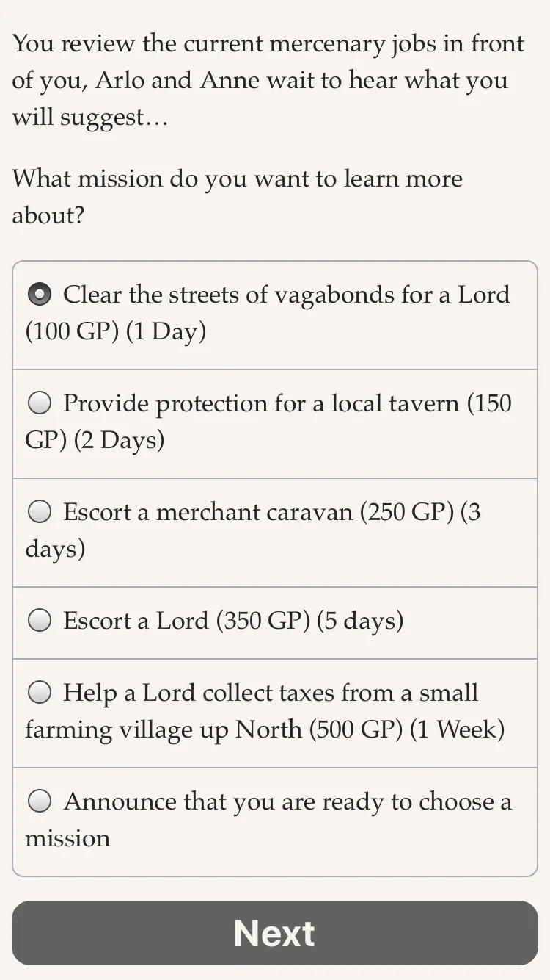Click the '(250 GP)' caravan reward text
The height and width of the screenshot is (980, 550).
click(406, 512)
